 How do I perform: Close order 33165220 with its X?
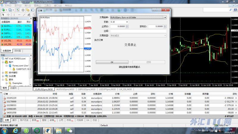(236, 98)
